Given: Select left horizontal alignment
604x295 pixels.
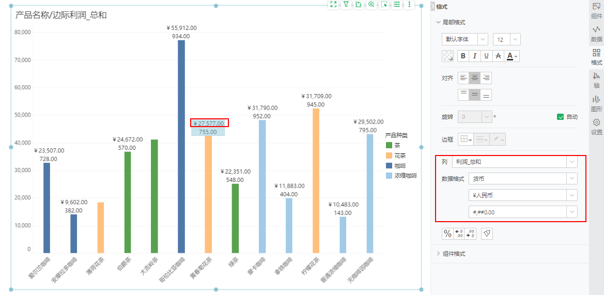Looking at the screenshot, I should (x=463, y=78).
